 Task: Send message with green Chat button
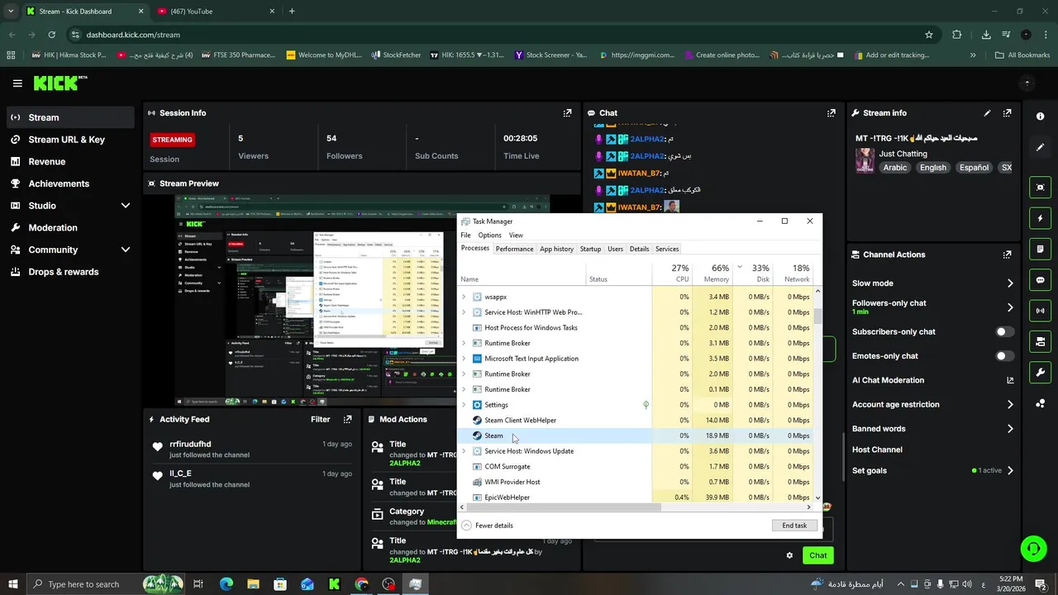[x=817, y=555]
